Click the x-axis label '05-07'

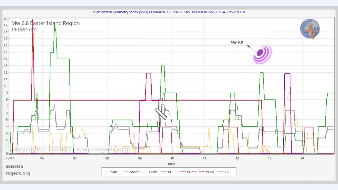10,158
